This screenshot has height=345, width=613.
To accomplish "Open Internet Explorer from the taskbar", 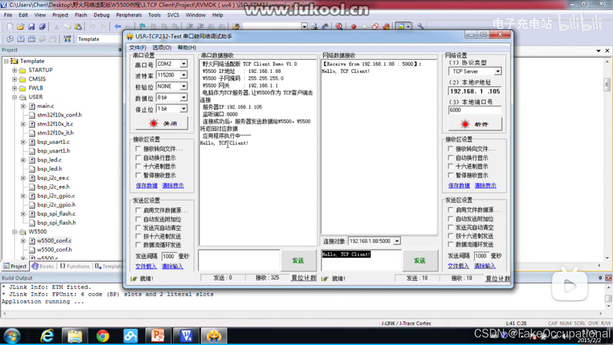I will click(47, 335).
